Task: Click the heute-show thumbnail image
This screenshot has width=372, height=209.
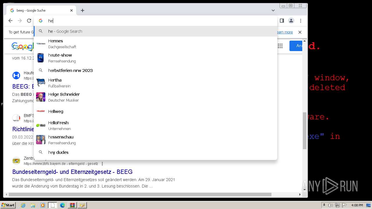Action: tap(41, 58)
